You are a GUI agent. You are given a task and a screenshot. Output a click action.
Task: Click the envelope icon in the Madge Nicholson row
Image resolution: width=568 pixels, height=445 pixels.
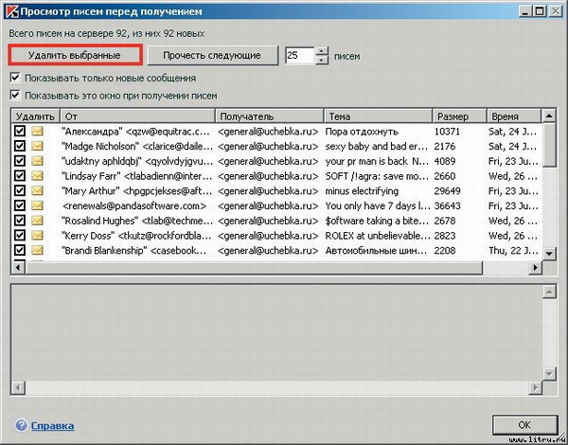tap(38, 147)
